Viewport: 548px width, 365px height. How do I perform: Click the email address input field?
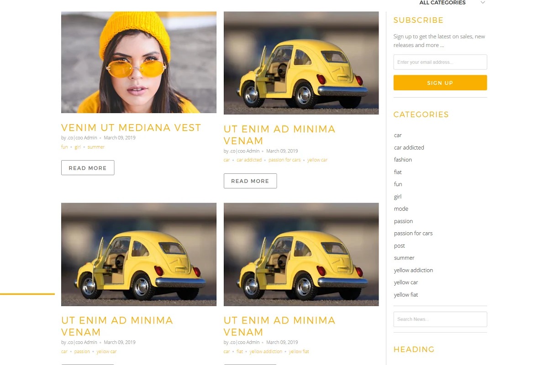coord(440,62)
